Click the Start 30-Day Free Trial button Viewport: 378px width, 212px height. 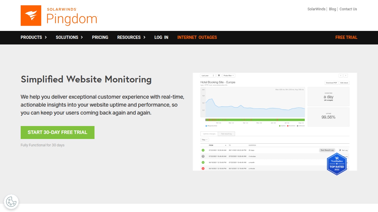tap(58, 132)
